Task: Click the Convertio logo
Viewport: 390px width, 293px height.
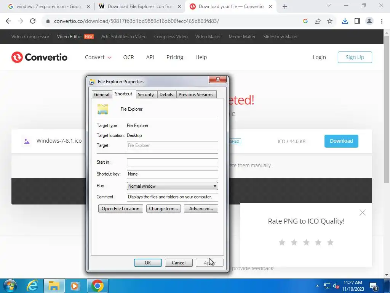Action: pos(39,57)
